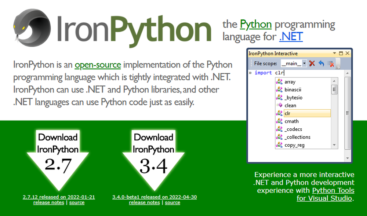
Task: Click module icon beside cmath
Action: point(279,121)
